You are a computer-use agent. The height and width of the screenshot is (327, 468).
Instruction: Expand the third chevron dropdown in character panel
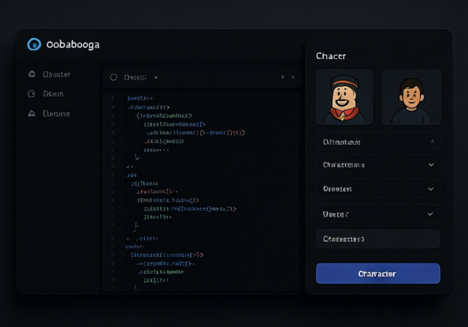[x=378, y=214]
